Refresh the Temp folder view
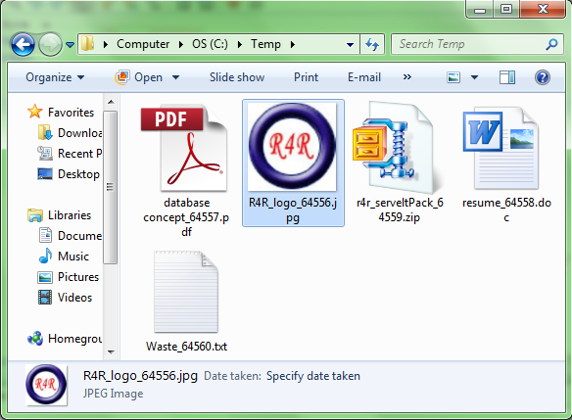This screenshot has width=572, height=420. [x=372, y=44]
